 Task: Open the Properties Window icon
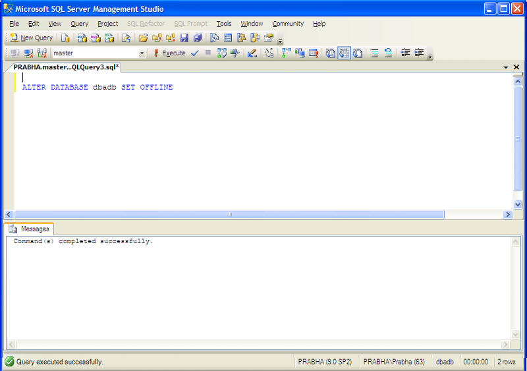tap(269, 38)
